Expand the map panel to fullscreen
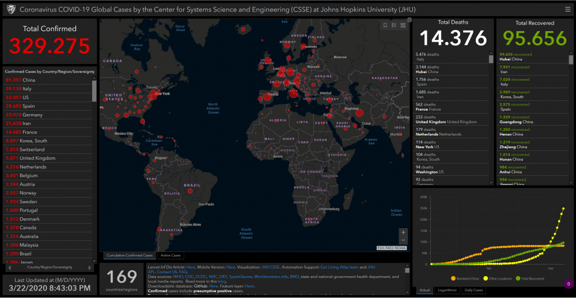The width and height of the screenshot is (576, 298). click(409, 20)
